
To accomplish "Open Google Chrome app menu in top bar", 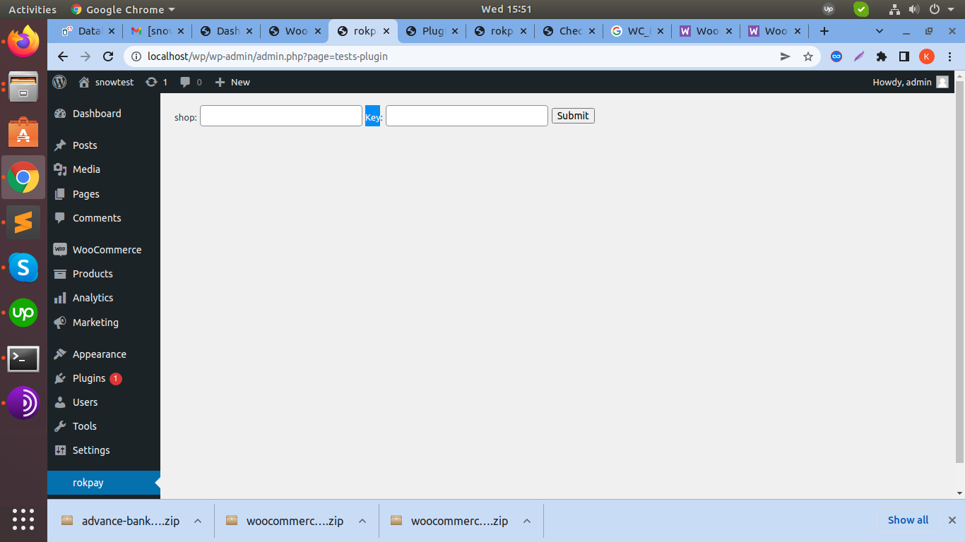I will (123, 9).
